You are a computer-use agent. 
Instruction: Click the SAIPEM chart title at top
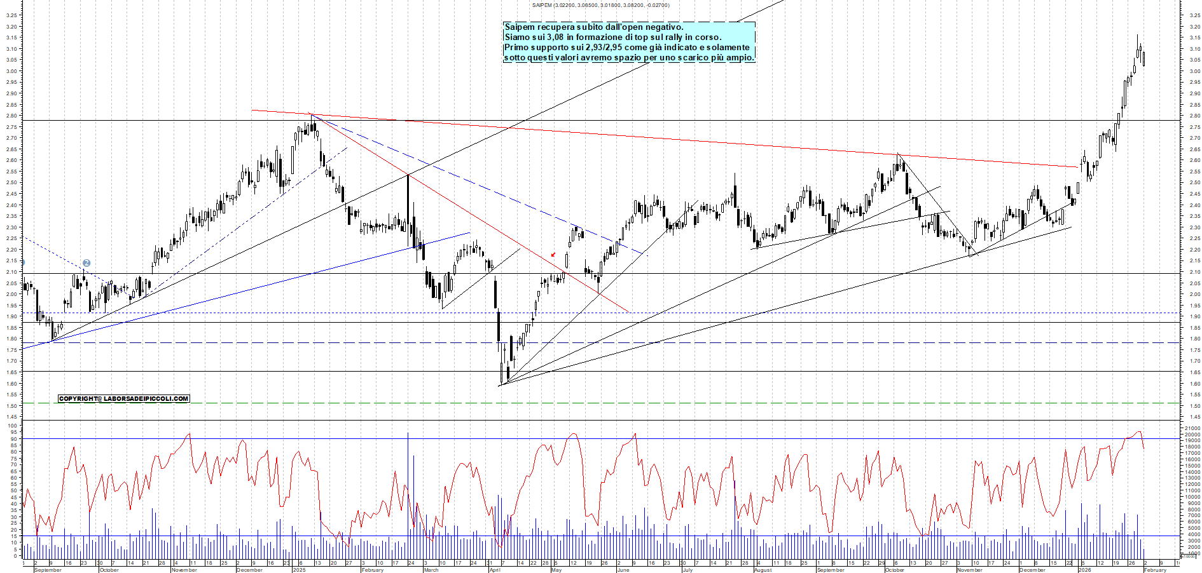point(600,5)
